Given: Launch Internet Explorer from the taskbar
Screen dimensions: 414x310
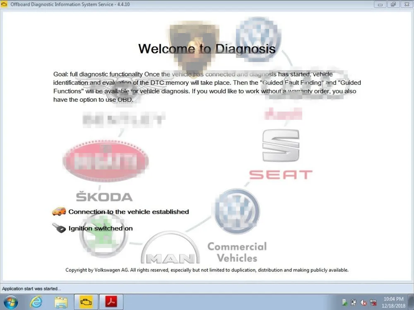Looking at the screenshot, I should 36,302.
